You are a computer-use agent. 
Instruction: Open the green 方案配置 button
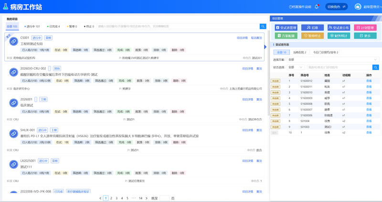click(x=286, y=36)
